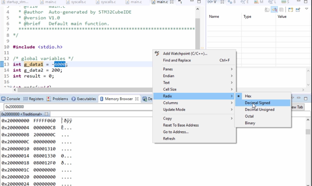Click the Debugger Console tab icon
Viewport: 312px width, 186px height.
[145, 99]
